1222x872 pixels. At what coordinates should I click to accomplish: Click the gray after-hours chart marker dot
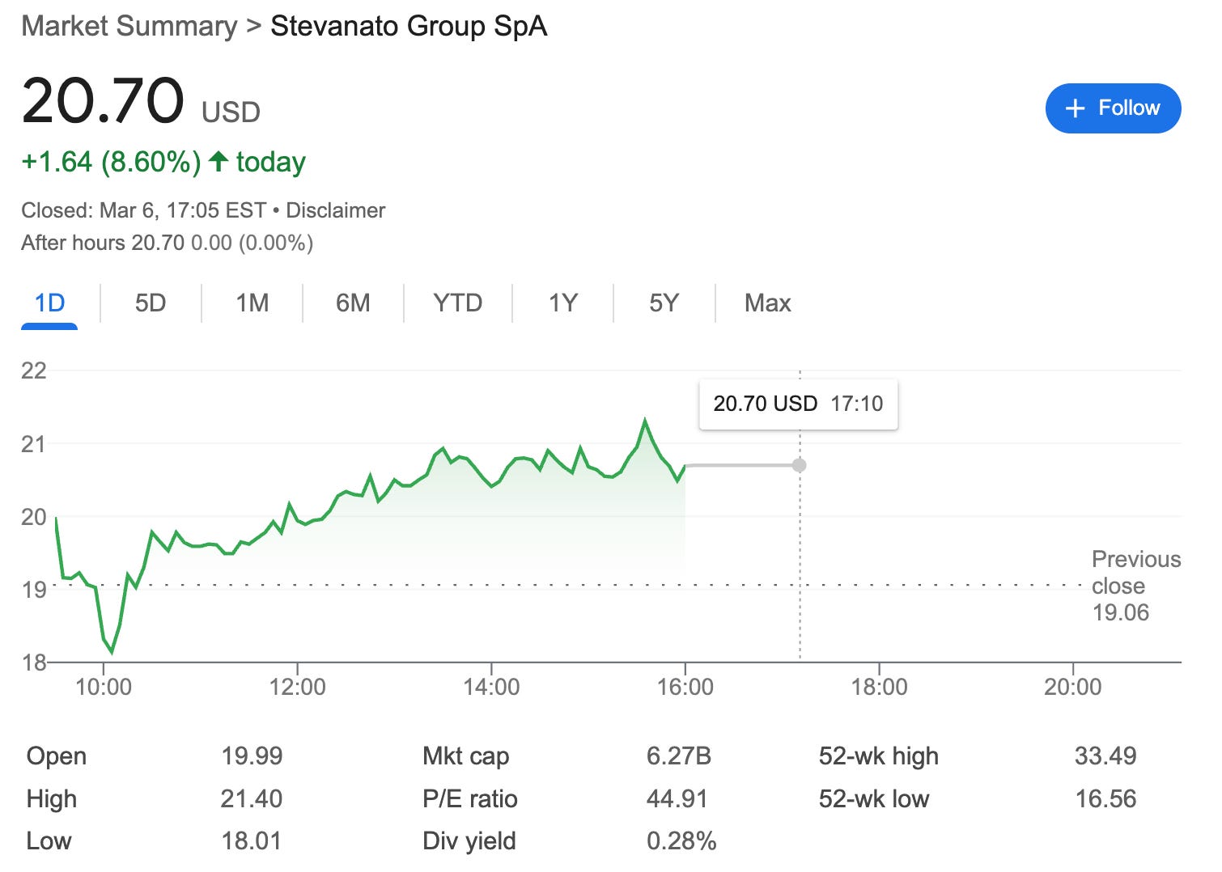(800, 465)
